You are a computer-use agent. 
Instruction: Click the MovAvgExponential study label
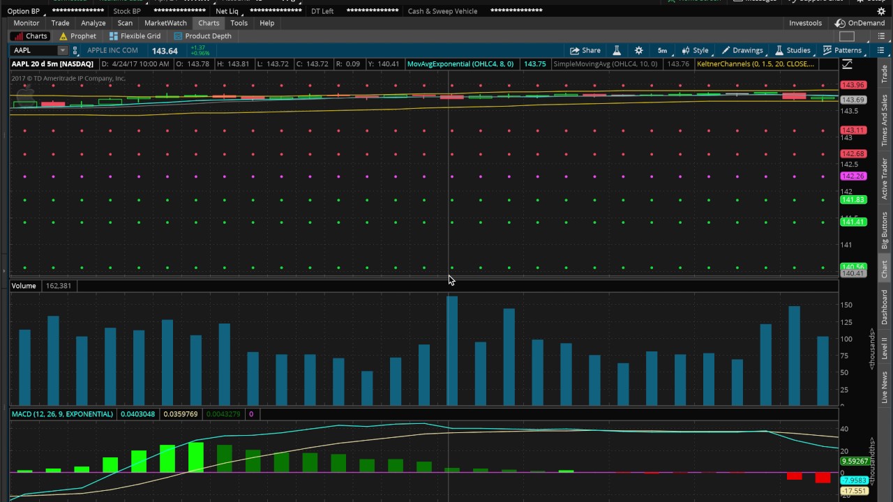tap(460, 64)
